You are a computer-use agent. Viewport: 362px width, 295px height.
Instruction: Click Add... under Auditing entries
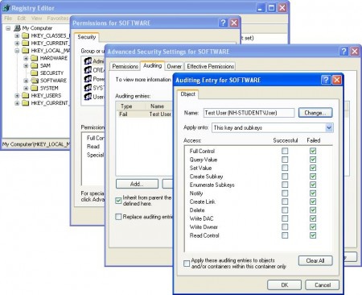(137, 184)
